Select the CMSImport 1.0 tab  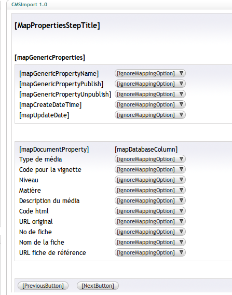[x=29, y=5]
